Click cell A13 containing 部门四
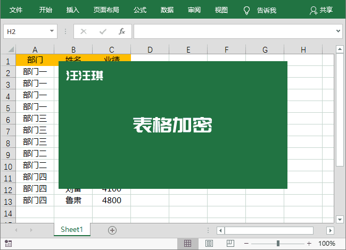Image resolution: width=346 pixels, height=250 pixels. pos(35,201)
